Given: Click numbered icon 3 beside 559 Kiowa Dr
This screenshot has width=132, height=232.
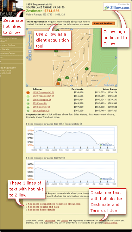Looking at the screenshot, I should tap(28, 104).
